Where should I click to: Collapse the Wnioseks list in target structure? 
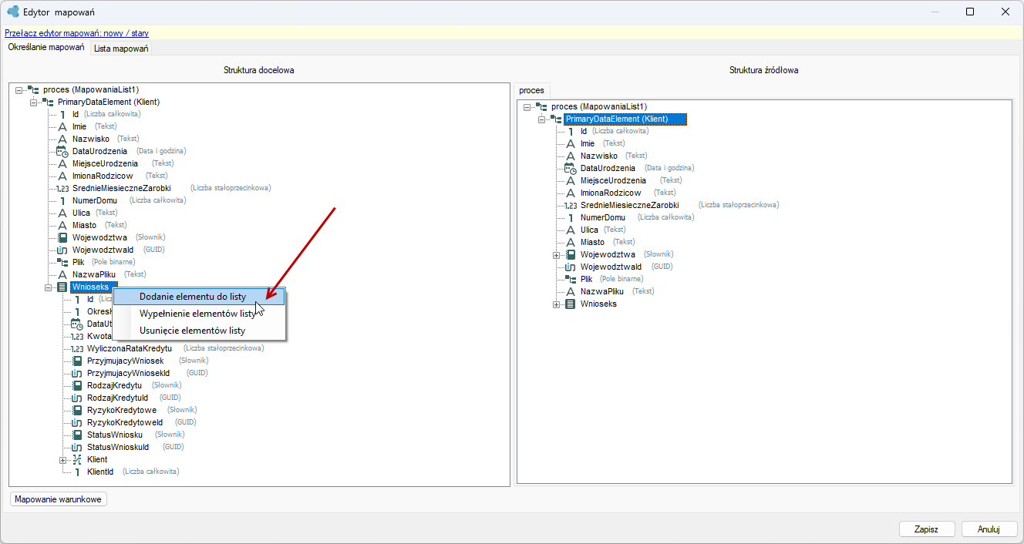point(48,287)
